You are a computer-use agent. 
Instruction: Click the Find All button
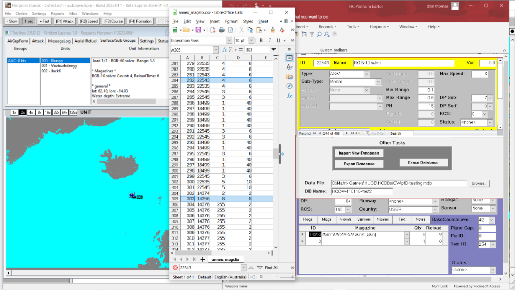pyautogui.click(x=271, y=268)
